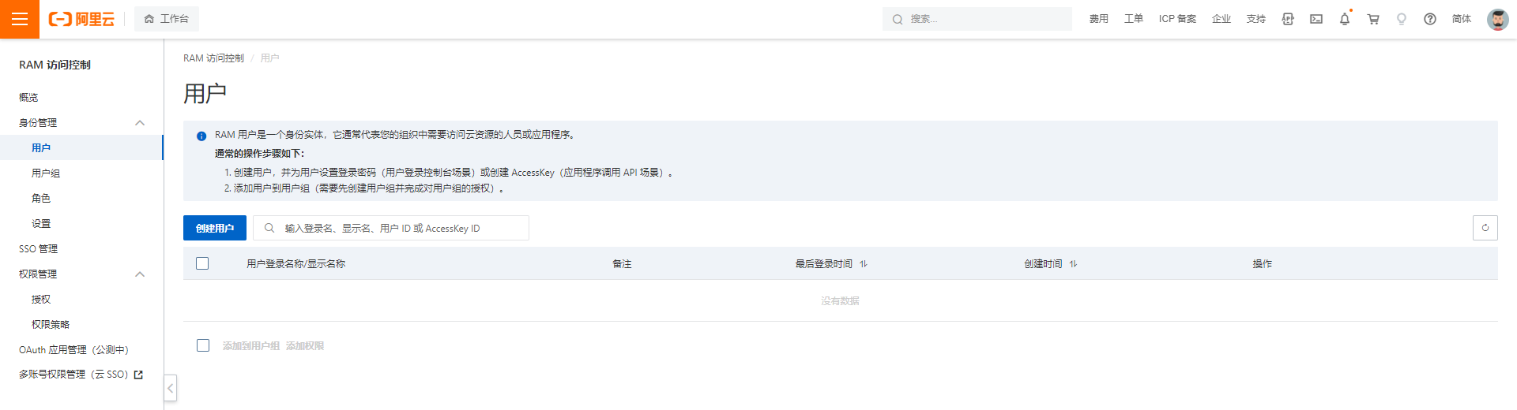This screenshot has width=1517, height=410.
Task: Click the 用户登录名称/显示名称 column header
Action: tap(295, 263)
